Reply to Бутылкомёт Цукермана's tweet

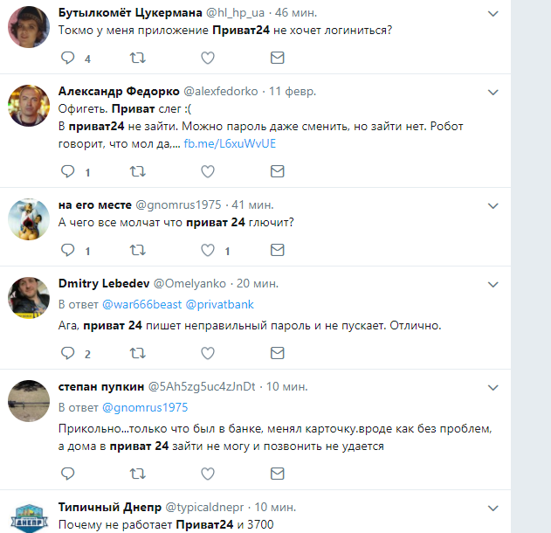click(x=68, y=59)
